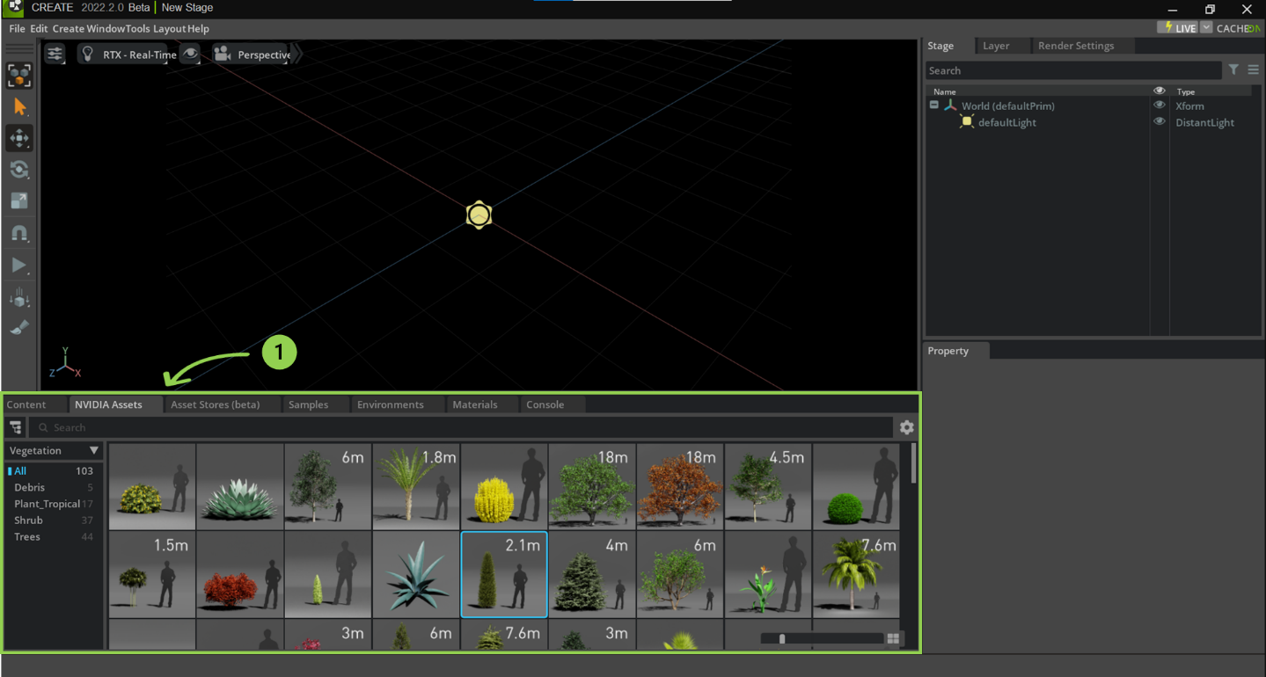Toggle viewport eye visibility menu
1266x677 pixels.
coord(190,54)
